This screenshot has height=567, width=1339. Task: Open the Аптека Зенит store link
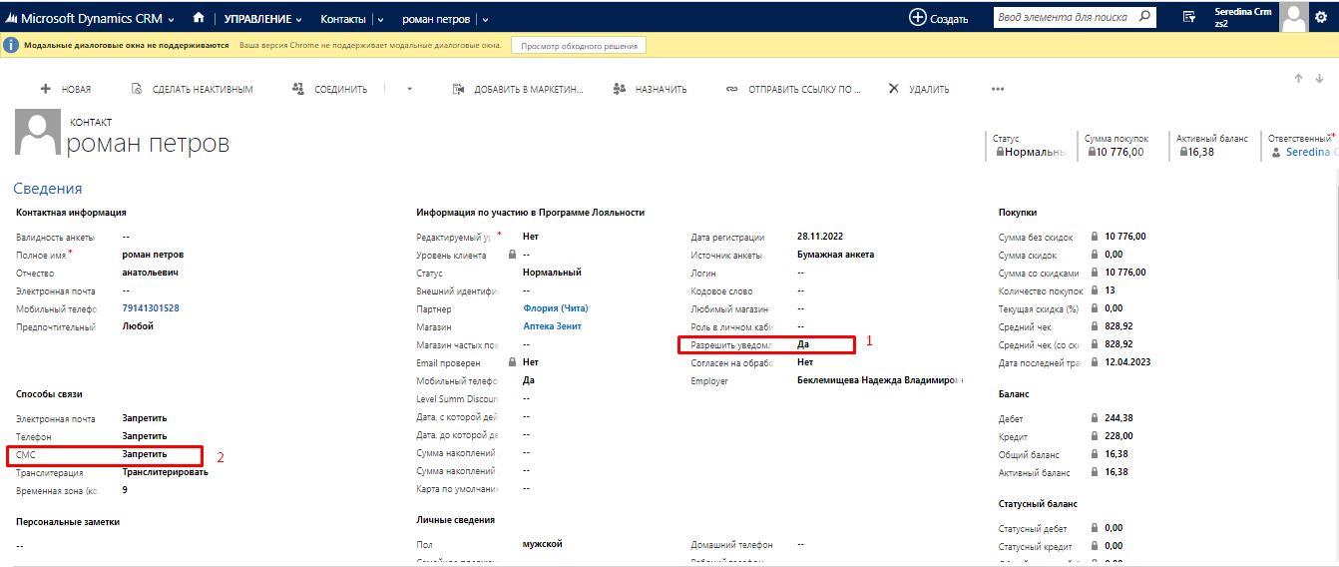[x=552, y=326]
